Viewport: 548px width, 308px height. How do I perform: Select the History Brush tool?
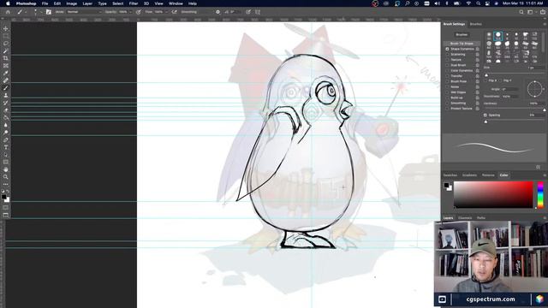point(6,103)
